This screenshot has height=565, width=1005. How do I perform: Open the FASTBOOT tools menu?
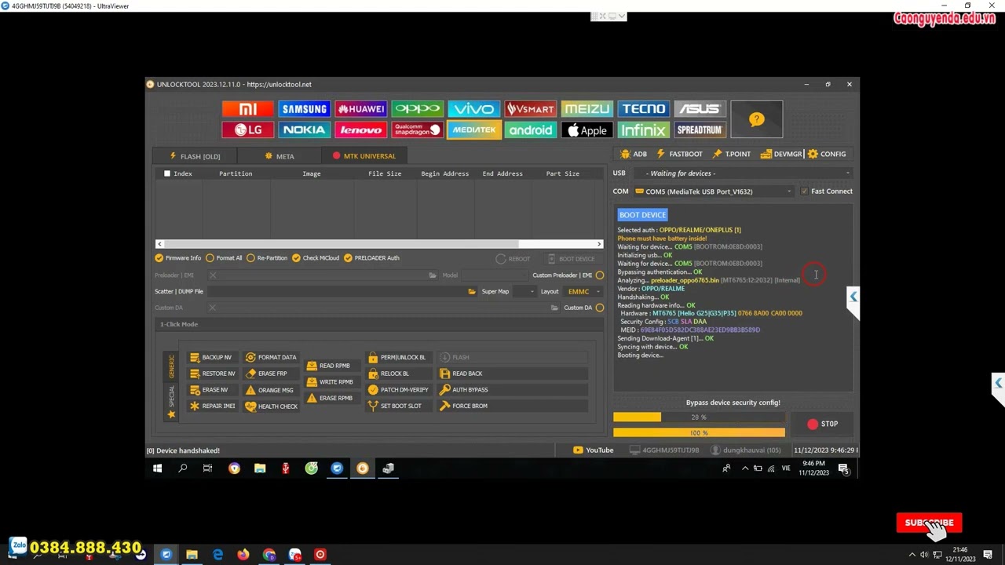click(x=679, y=155)
